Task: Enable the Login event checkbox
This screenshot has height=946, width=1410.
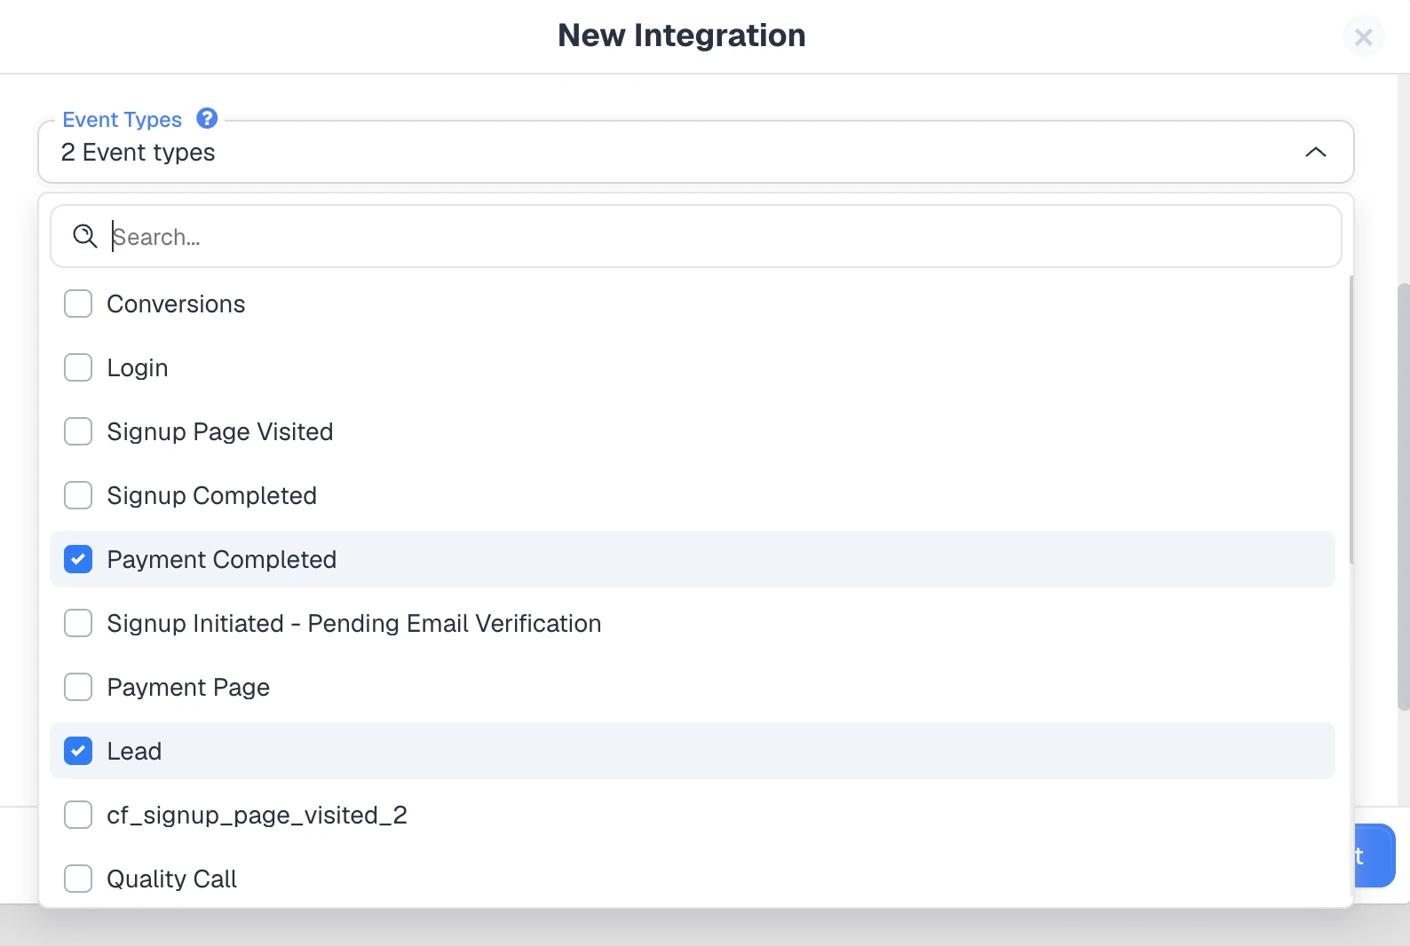Action: tap(78, 367)
